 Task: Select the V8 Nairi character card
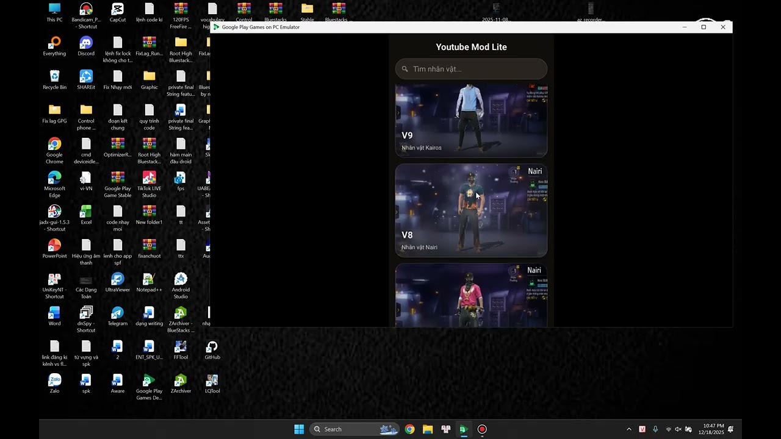pyautogui.click(x=471, y=210)
